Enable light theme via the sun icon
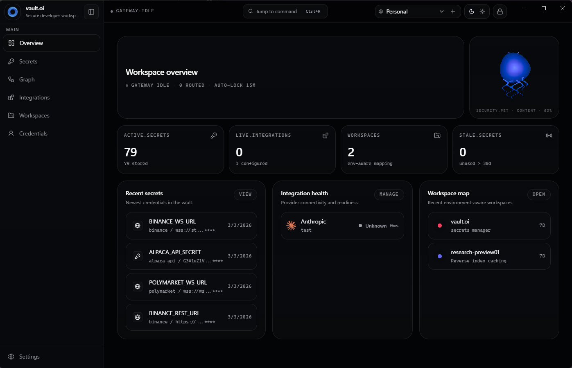This screenshot has height=368, width=572. [x=483, y=11]
